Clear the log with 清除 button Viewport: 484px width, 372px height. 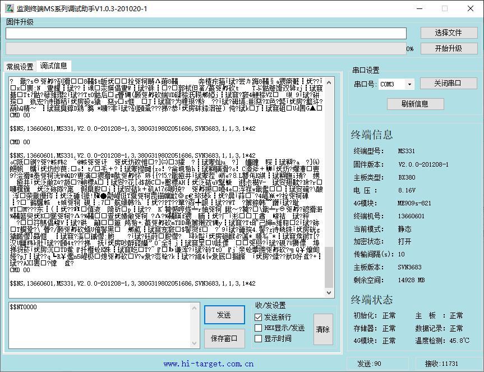(323, 329)
